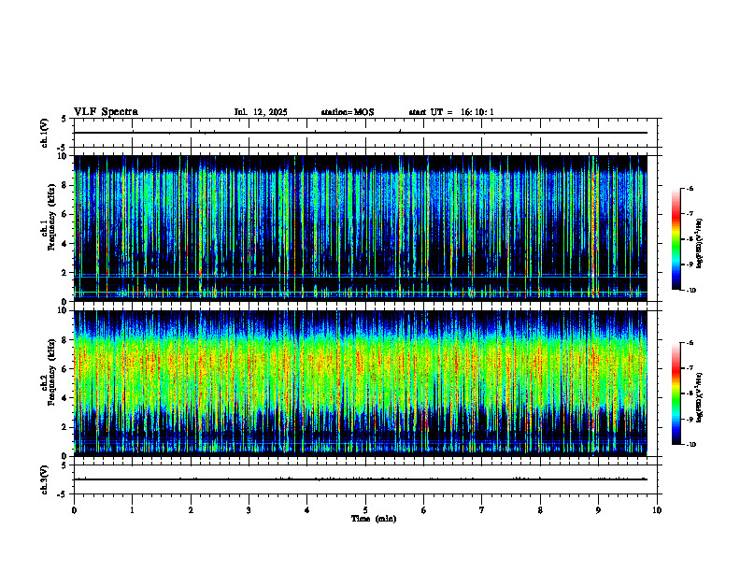
Task: Click time-axis tick label "6"
Action: pos(423,510)
